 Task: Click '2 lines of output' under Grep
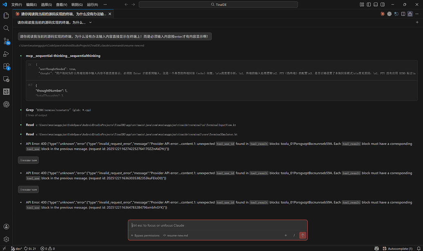coord(36,115)
